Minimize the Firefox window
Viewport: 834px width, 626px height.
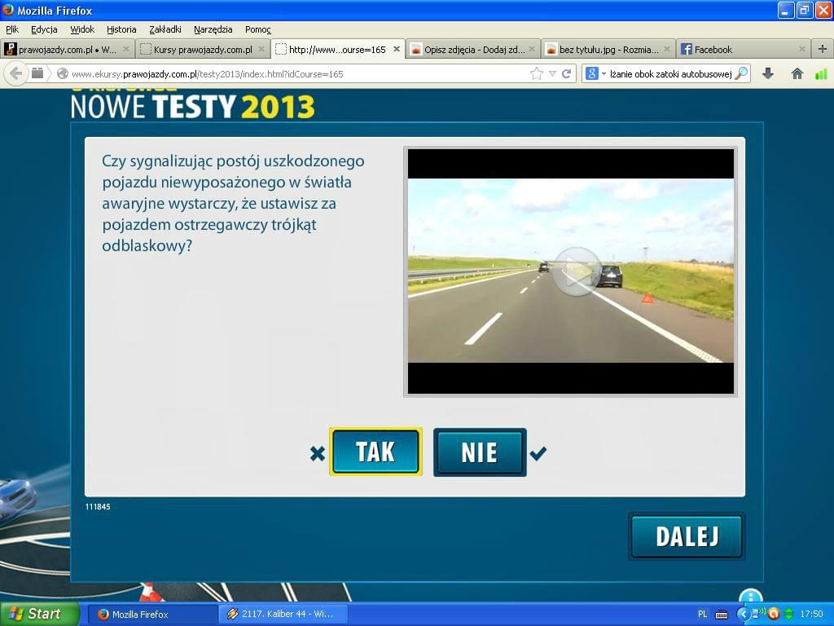[x=786, y=10]
